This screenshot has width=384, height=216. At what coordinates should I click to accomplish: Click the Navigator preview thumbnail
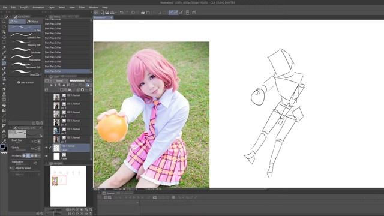click(68, 186)
